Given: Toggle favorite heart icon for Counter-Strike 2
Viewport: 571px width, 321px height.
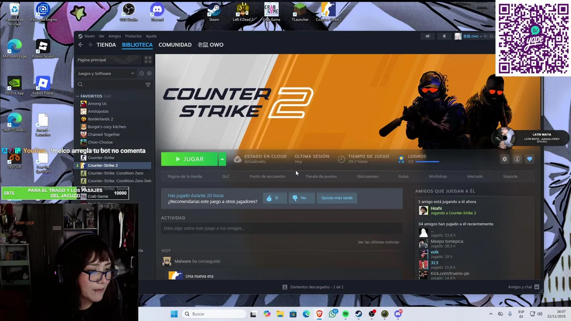Looking at the screenshot, I should (530, 159).
